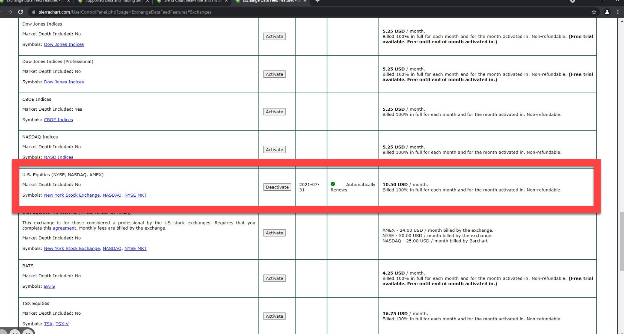Click the vertical page scrollbar thumb
Image resolution: width=624 pixels, height=334 pixels.
coord(621,241)
